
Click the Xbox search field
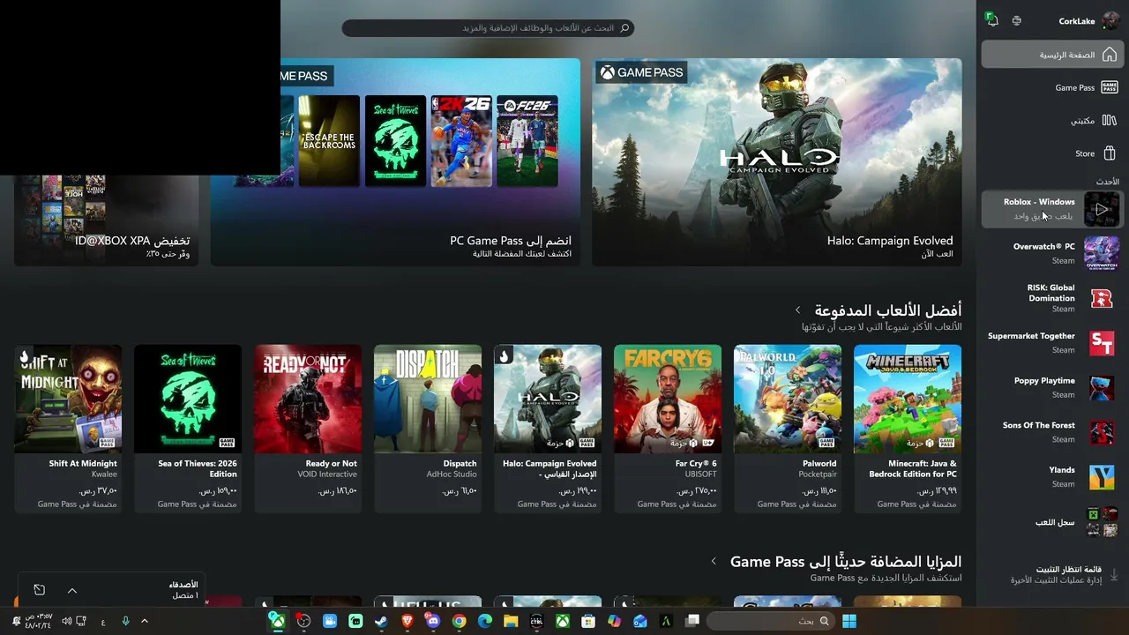coord(488,28)
